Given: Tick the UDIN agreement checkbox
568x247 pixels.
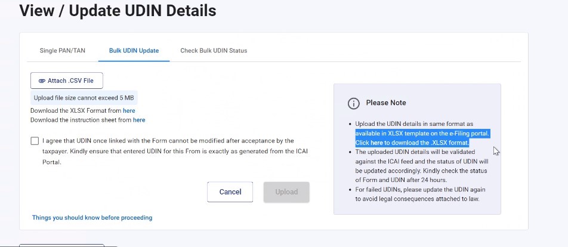Looking at the screenshot, I should point(35,141).
